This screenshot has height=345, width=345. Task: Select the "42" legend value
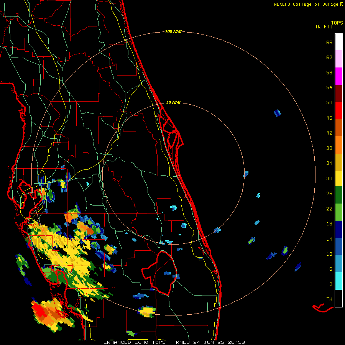329,133
